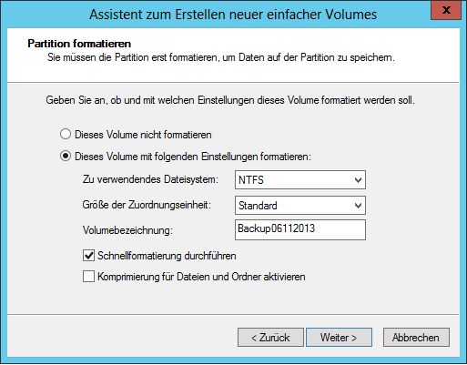Uncheck the Schnellformatierung durchführen checkbox

click(88, 256)
